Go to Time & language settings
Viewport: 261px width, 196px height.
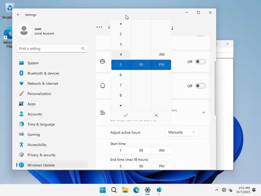click(x=52, y=124)
